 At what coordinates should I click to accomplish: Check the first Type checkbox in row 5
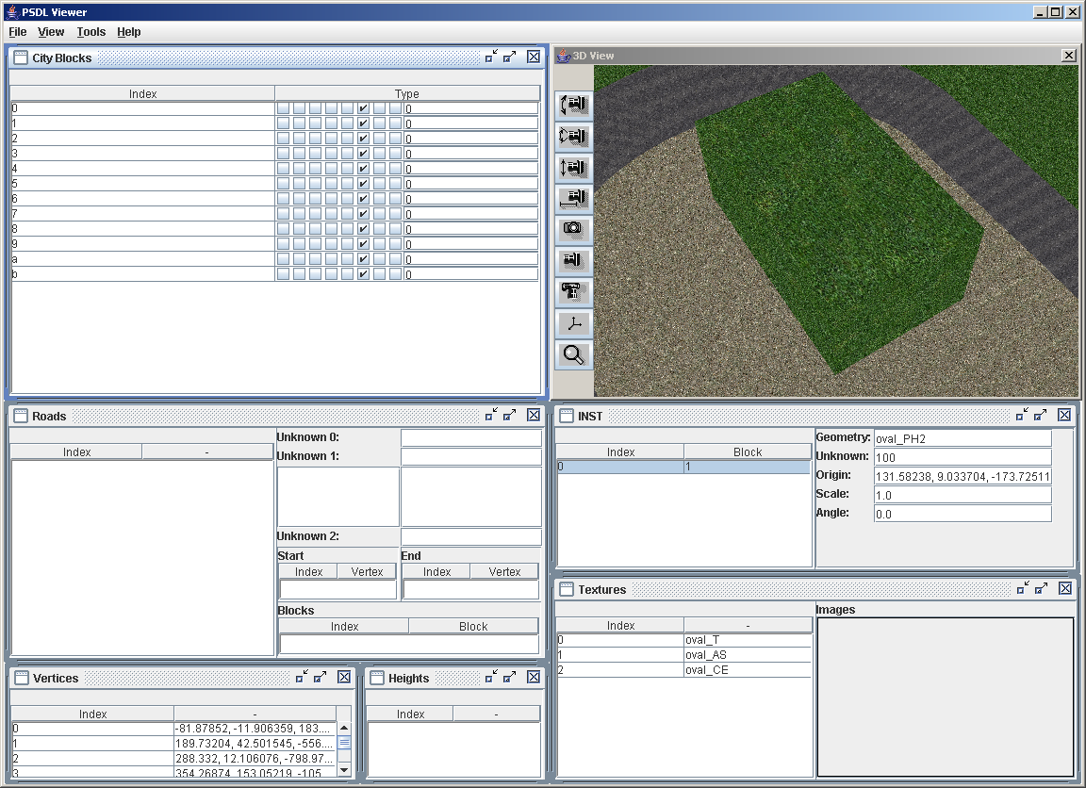(x=283, y=184)
